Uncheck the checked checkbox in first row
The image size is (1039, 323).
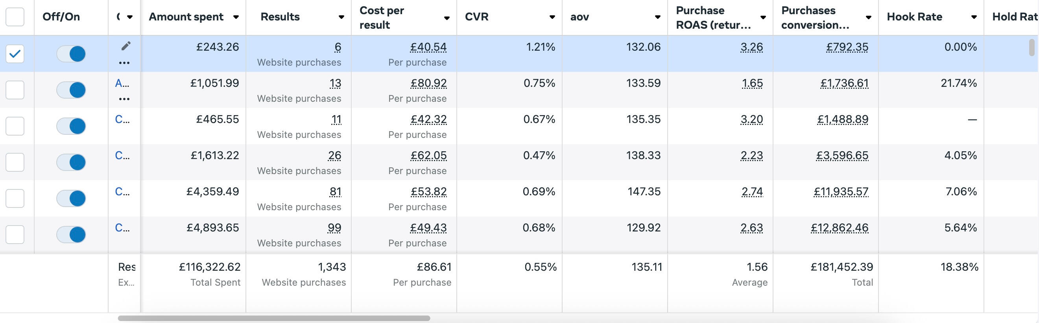[15, 53]
